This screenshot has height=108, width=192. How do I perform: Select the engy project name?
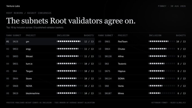coord(28,49)
